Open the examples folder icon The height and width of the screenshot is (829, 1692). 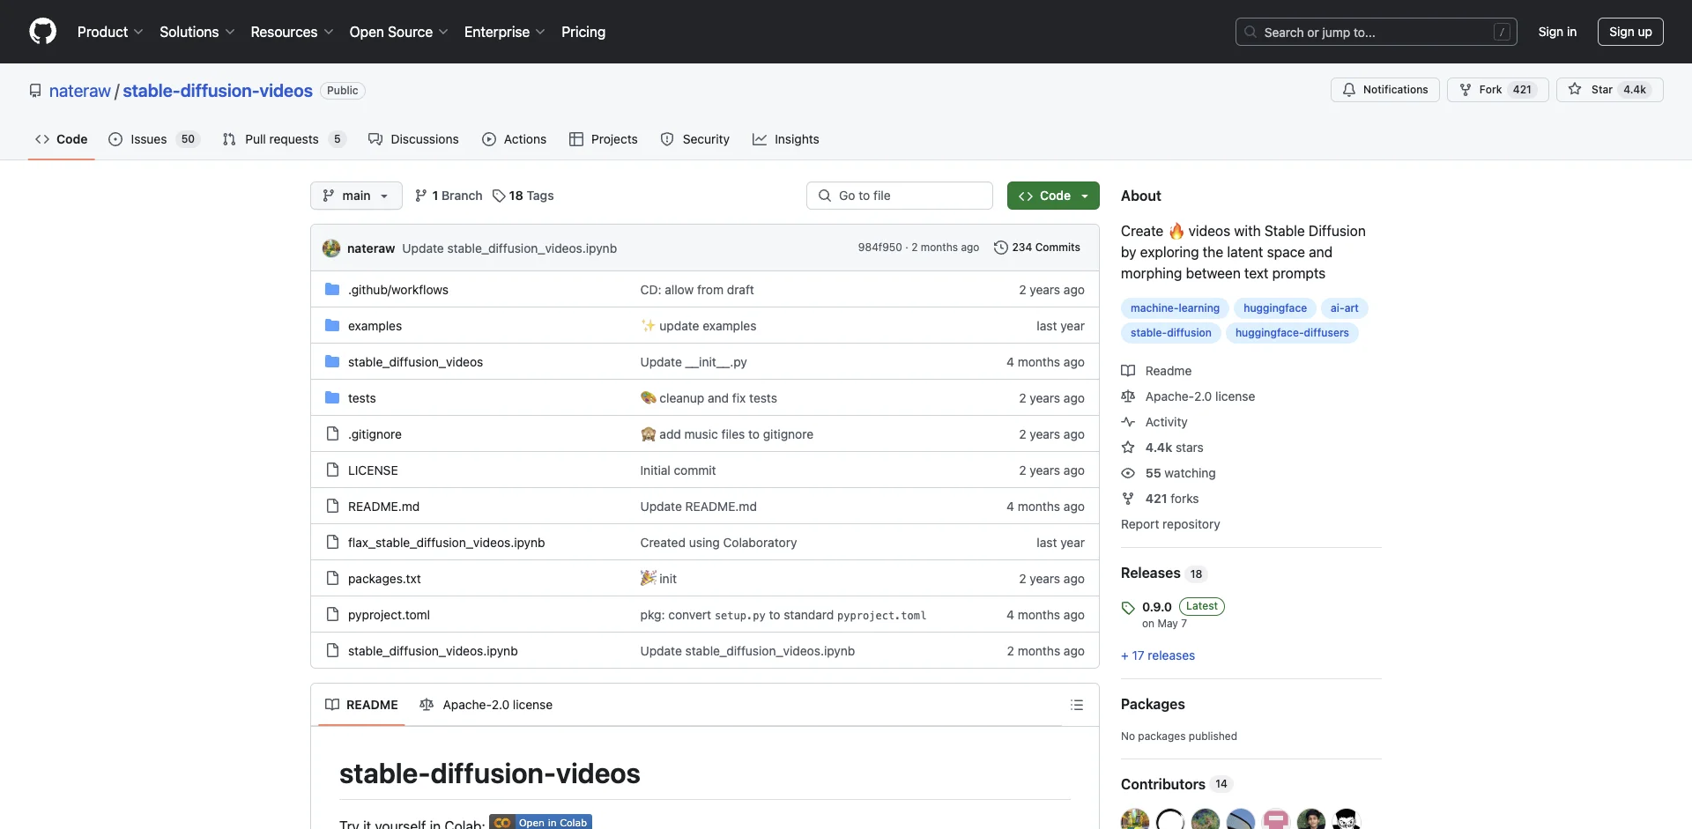click(332, 326)
